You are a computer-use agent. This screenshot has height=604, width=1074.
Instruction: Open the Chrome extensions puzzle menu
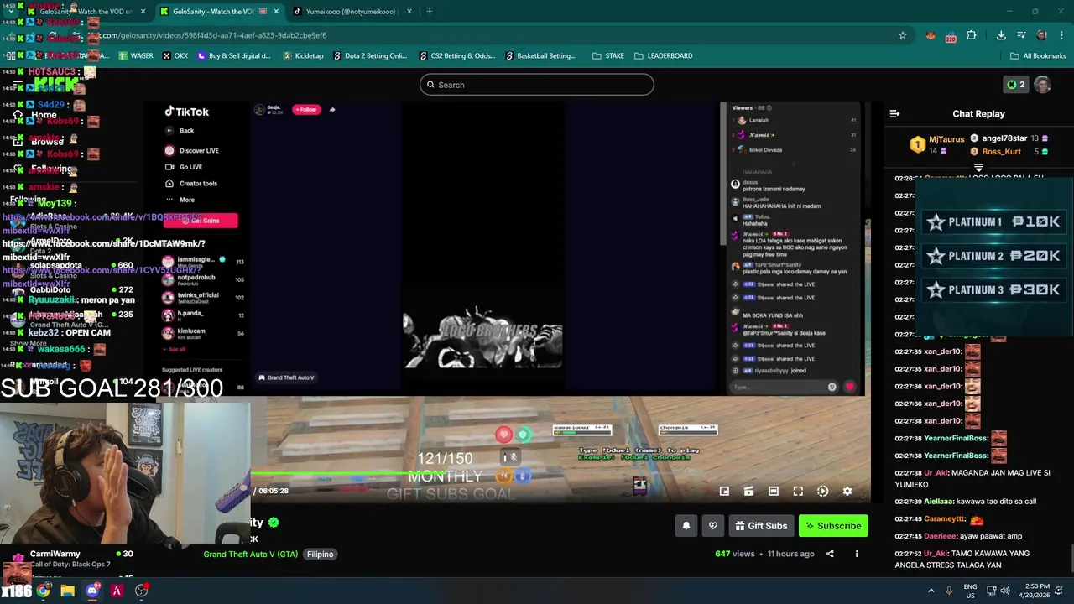click(x=972, y=35)
